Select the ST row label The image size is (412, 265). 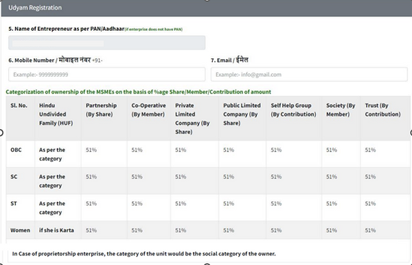point(14,203)
